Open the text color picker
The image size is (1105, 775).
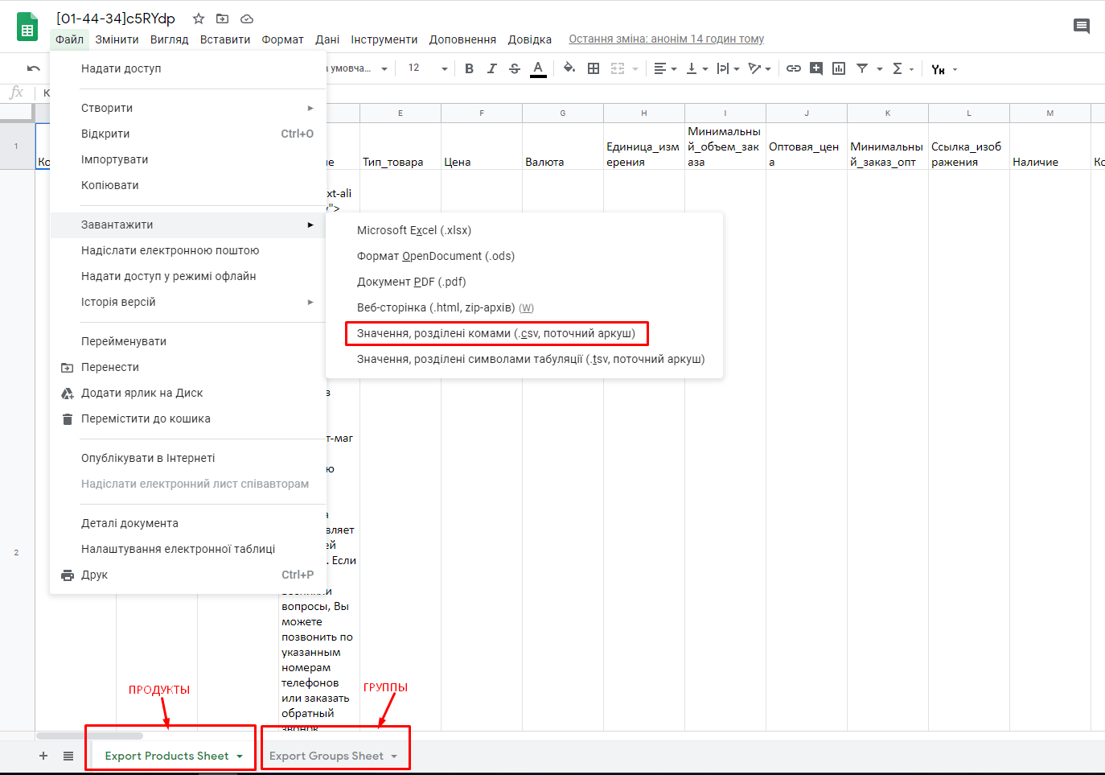coord(538,68)
